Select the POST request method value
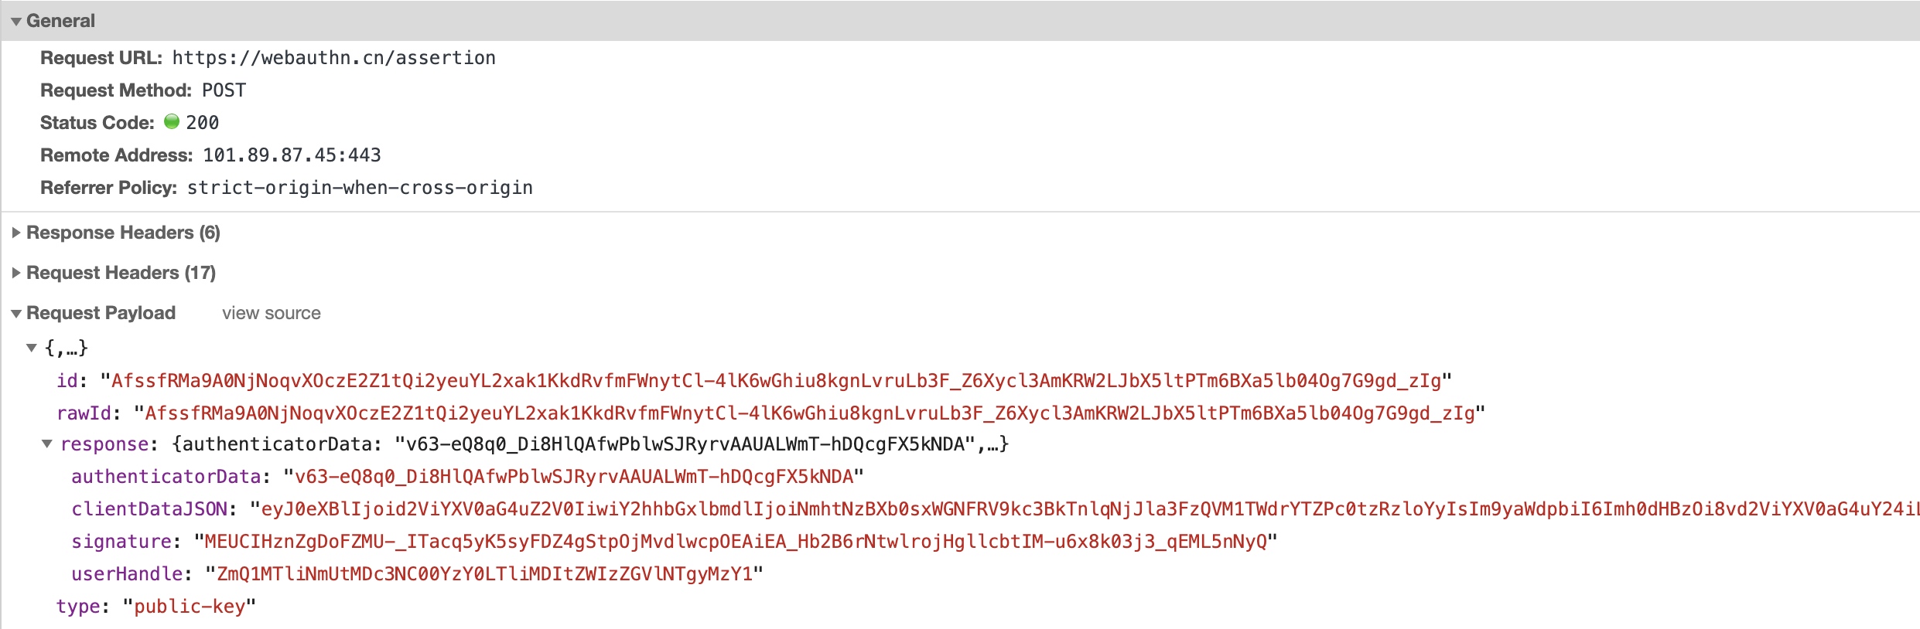The height and width of the screenshot is (629, 1920). click(x=224, y=90)
